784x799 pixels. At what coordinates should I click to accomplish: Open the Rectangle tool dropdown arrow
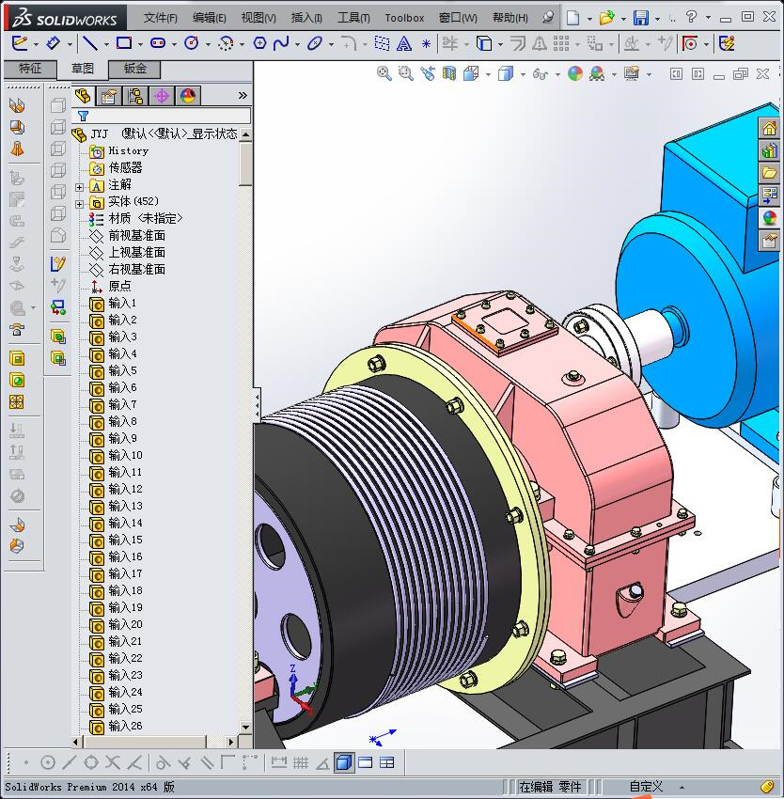(140, 44)
